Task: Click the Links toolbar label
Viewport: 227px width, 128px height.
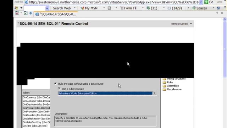Action: click(220, 2)
